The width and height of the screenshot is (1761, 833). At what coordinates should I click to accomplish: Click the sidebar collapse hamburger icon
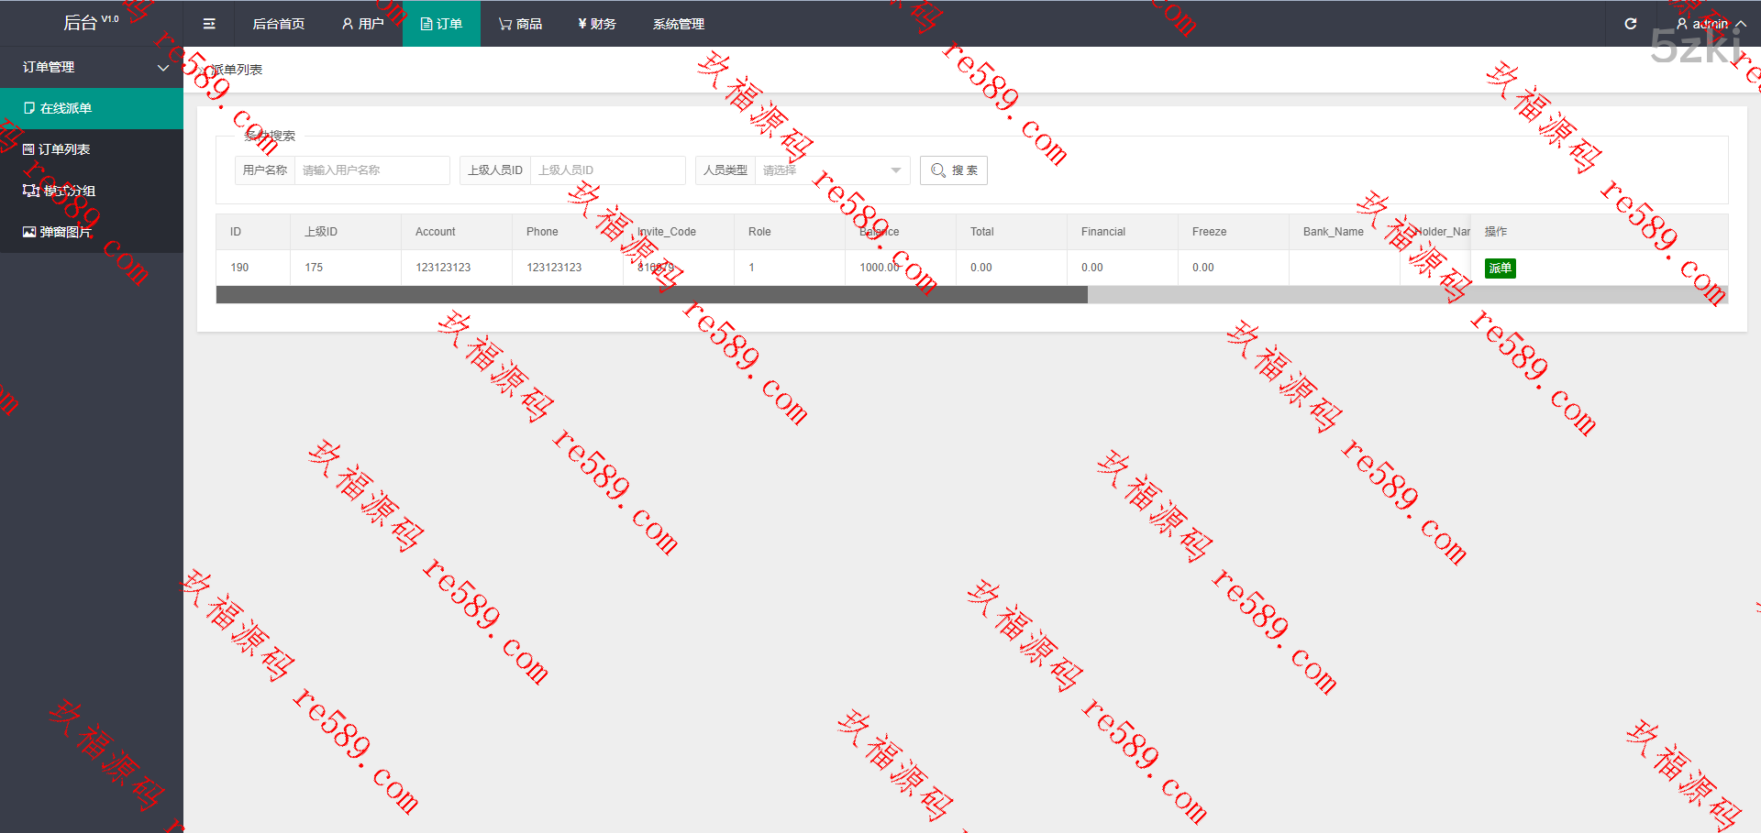(x=209, y=24)
